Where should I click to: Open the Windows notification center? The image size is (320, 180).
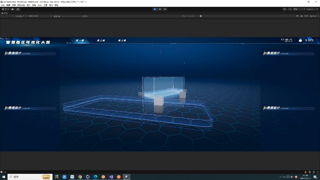tap(315, 177)
